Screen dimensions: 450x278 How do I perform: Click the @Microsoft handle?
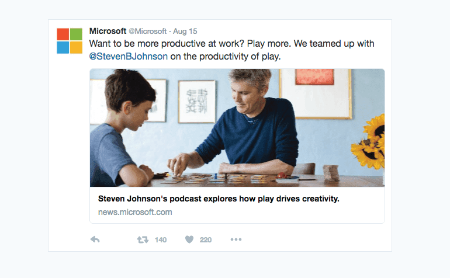coord(147,30)
